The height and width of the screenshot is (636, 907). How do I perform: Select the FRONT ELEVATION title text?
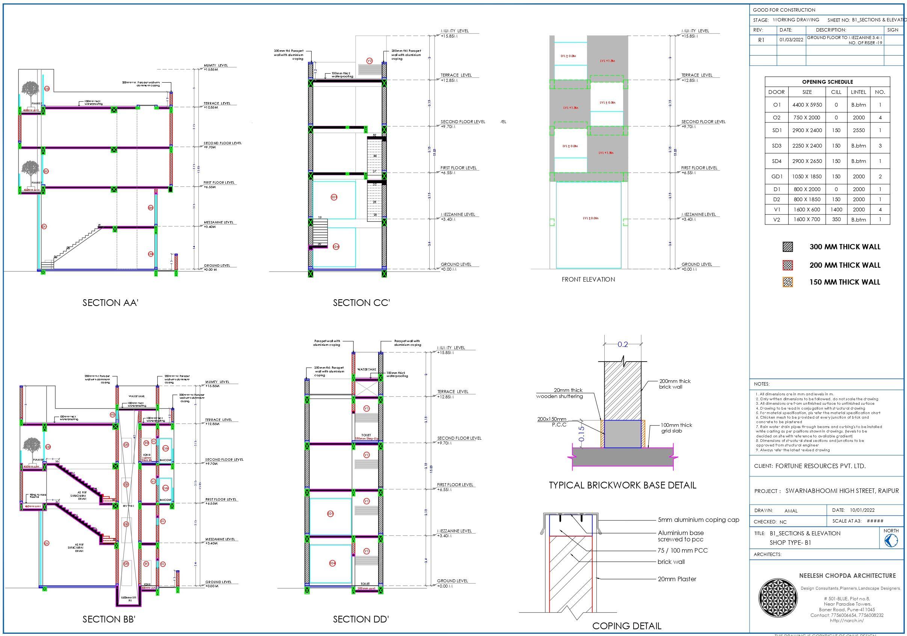click(588, 279)
